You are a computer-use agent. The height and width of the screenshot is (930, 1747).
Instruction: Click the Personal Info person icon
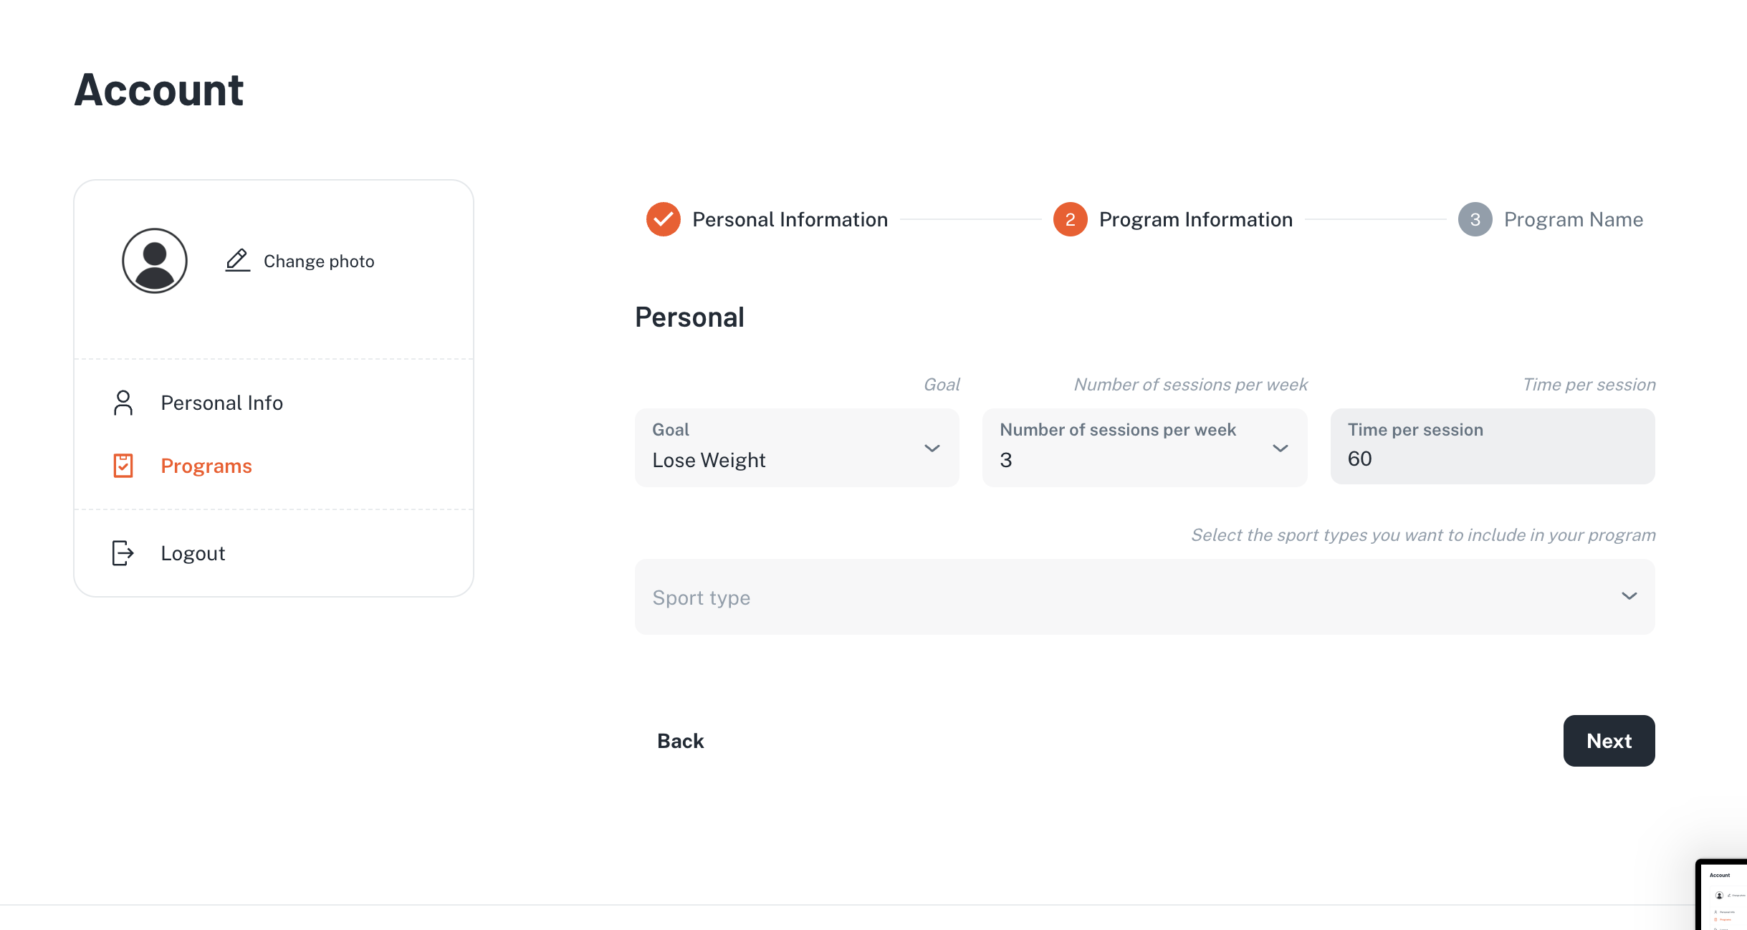123,403
